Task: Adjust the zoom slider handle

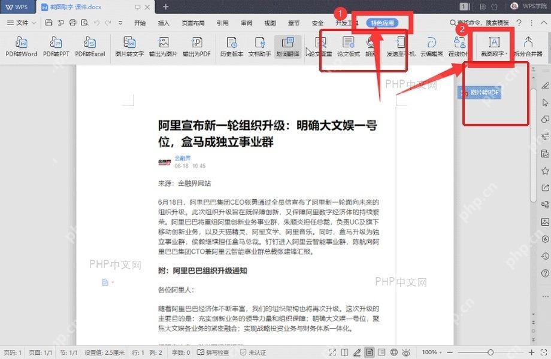Action: click(491, 352)
